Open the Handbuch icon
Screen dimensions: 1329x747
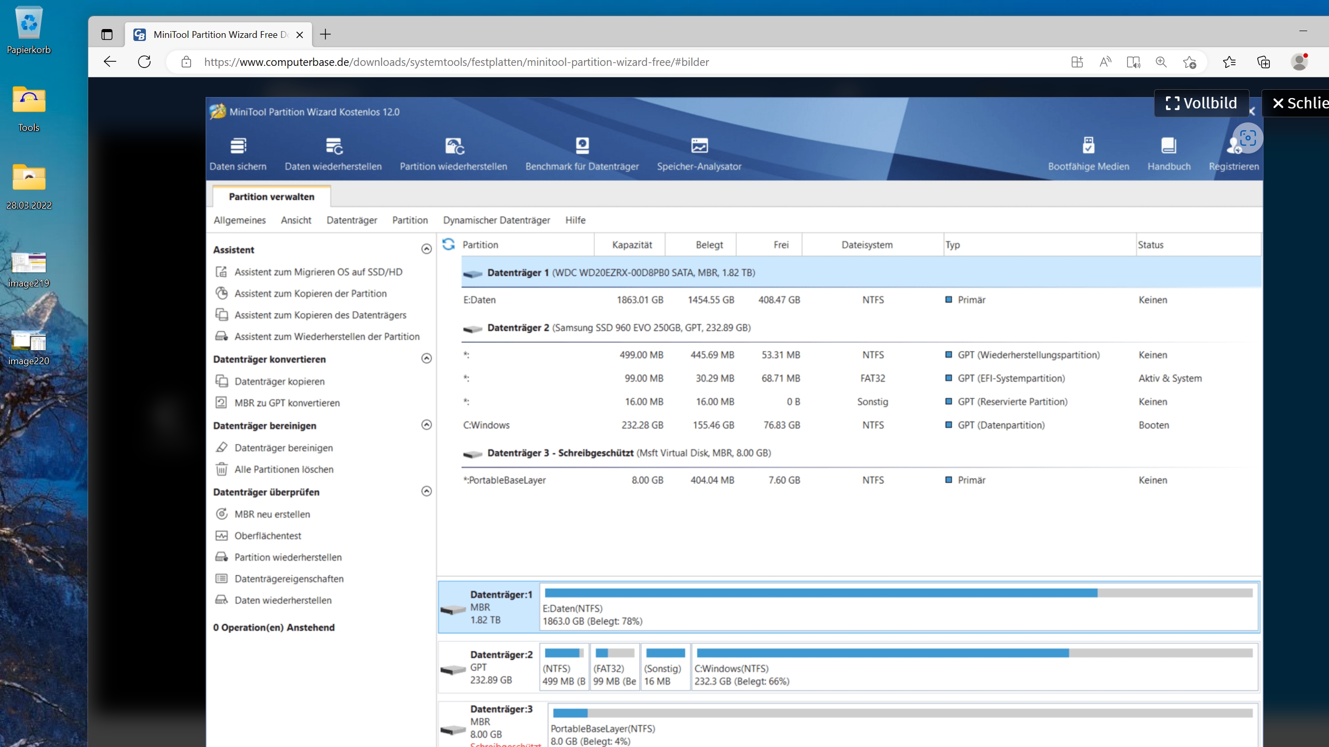point(1169,146)
